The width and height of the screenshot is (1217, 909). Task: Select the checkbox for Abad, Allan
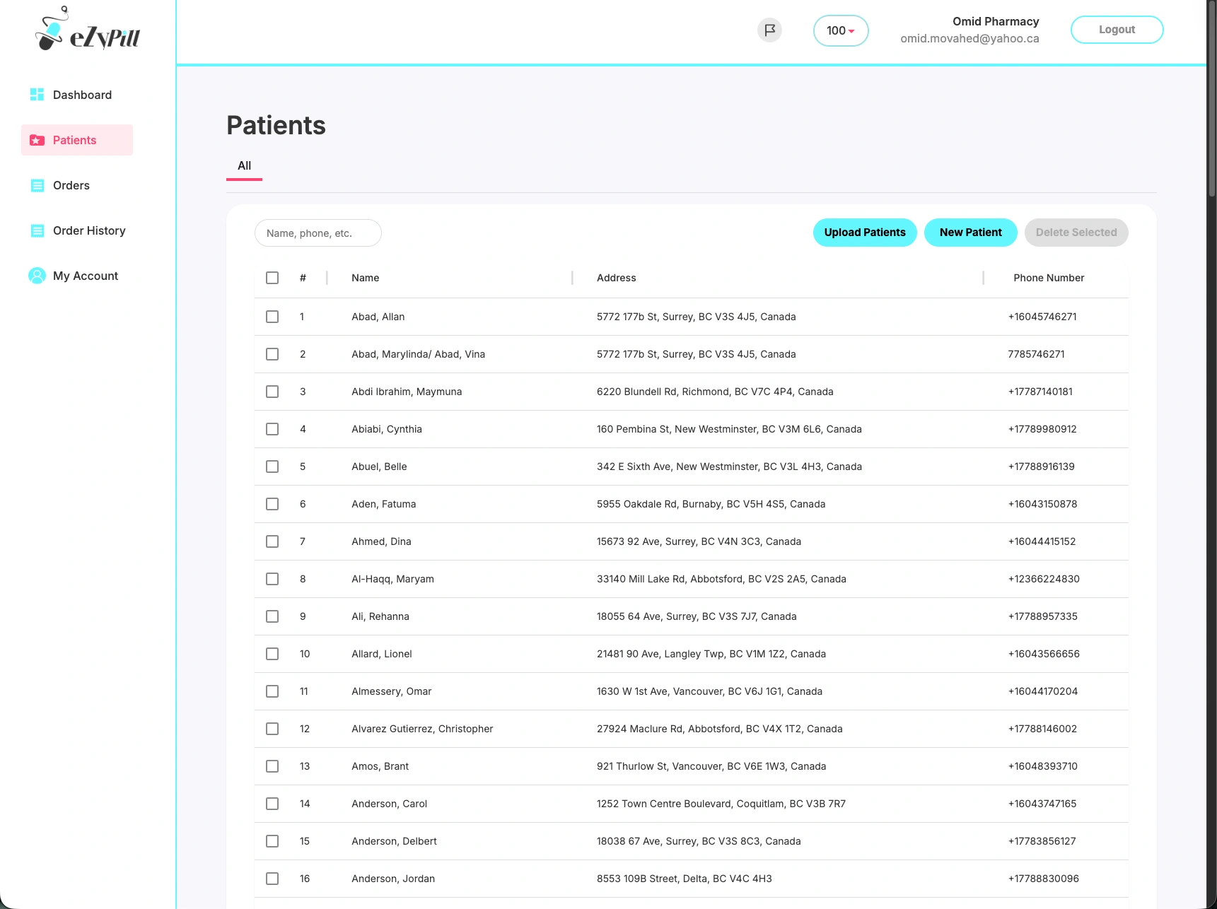pos(272,317)
